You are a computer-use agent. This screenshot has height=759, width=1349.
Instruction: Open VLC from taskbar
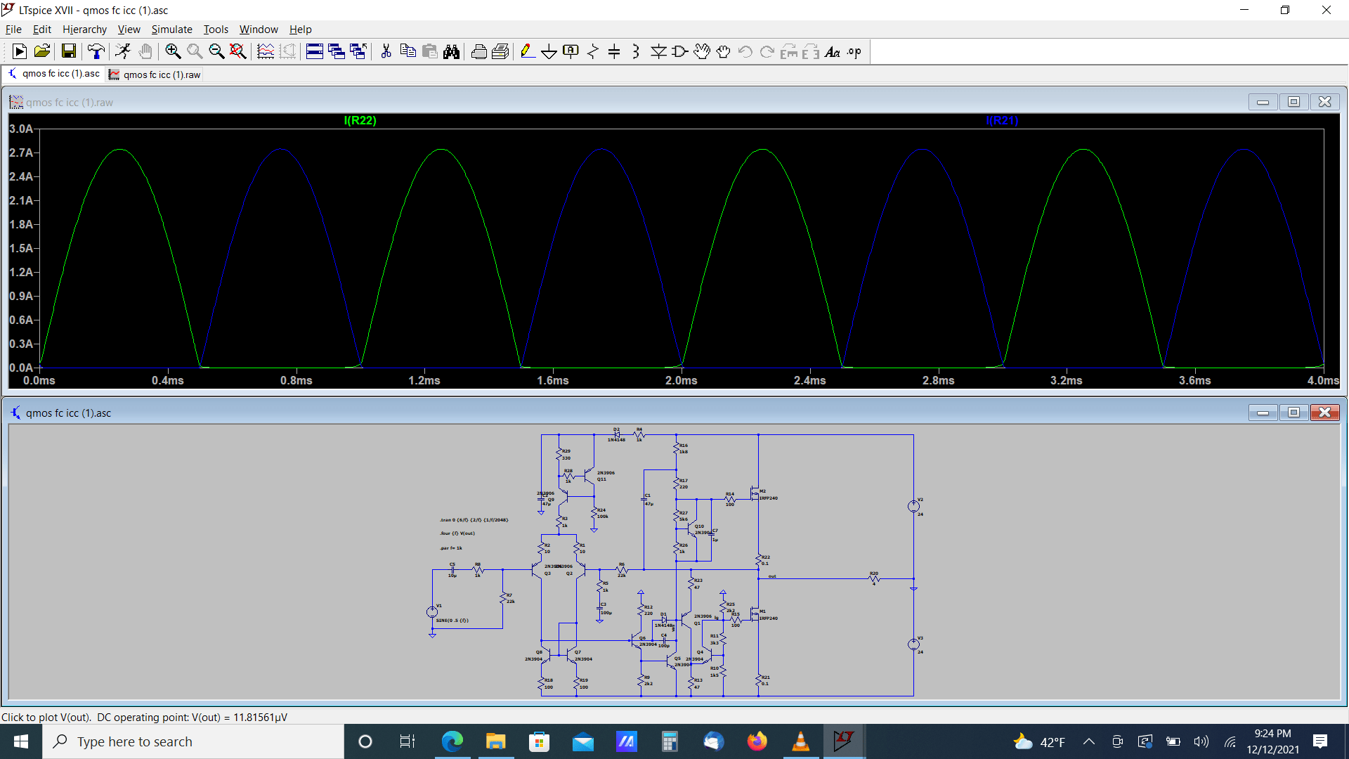(800, 741)
